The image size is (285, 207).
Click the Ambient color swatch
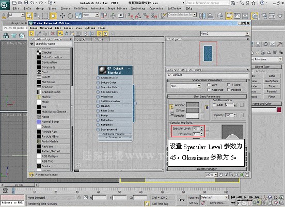coord(193,105)
